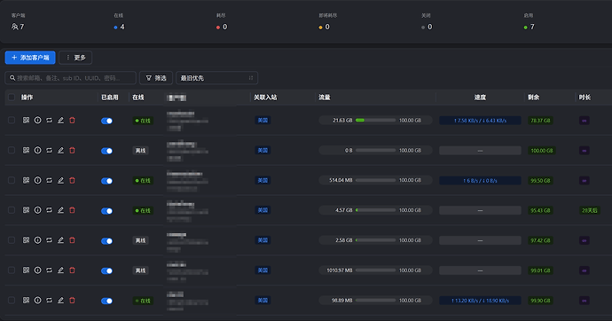Delete the client using 4.57 GB

pos(72,210)
